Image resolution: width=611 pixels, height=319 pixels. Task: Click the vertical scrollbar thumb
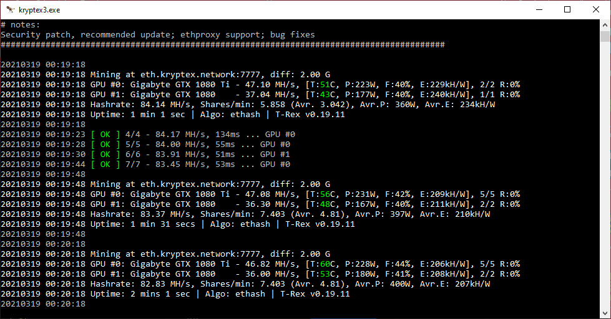click(x=605, y=36)
